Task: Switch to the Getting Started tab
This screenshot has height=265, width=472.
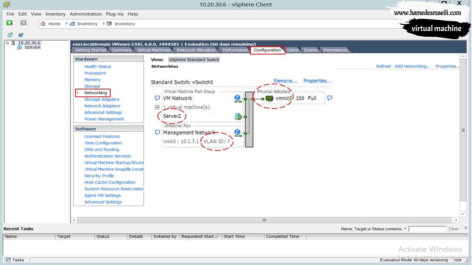Action: tap(90, 50)
